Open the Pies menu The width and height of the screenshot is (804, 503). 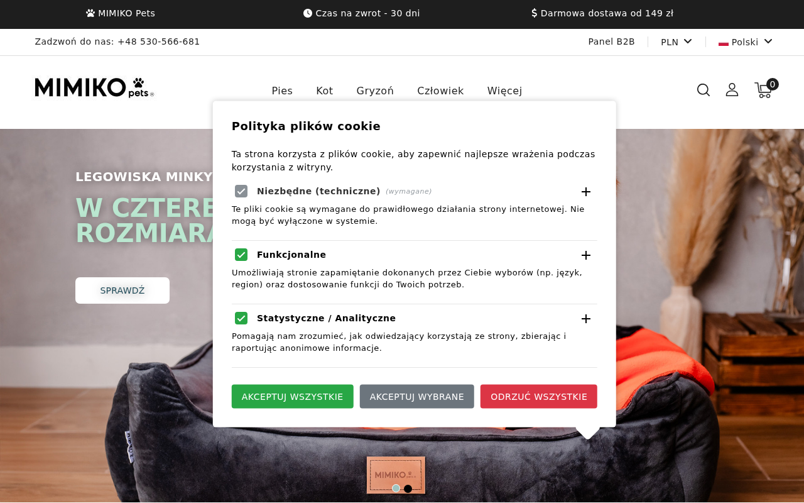(x=282, y=91)
